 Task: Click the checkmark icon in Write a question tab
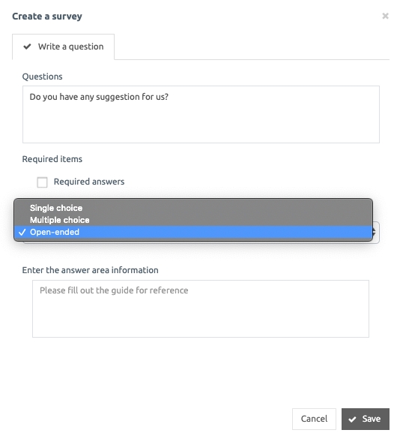(x=27, y=47)
